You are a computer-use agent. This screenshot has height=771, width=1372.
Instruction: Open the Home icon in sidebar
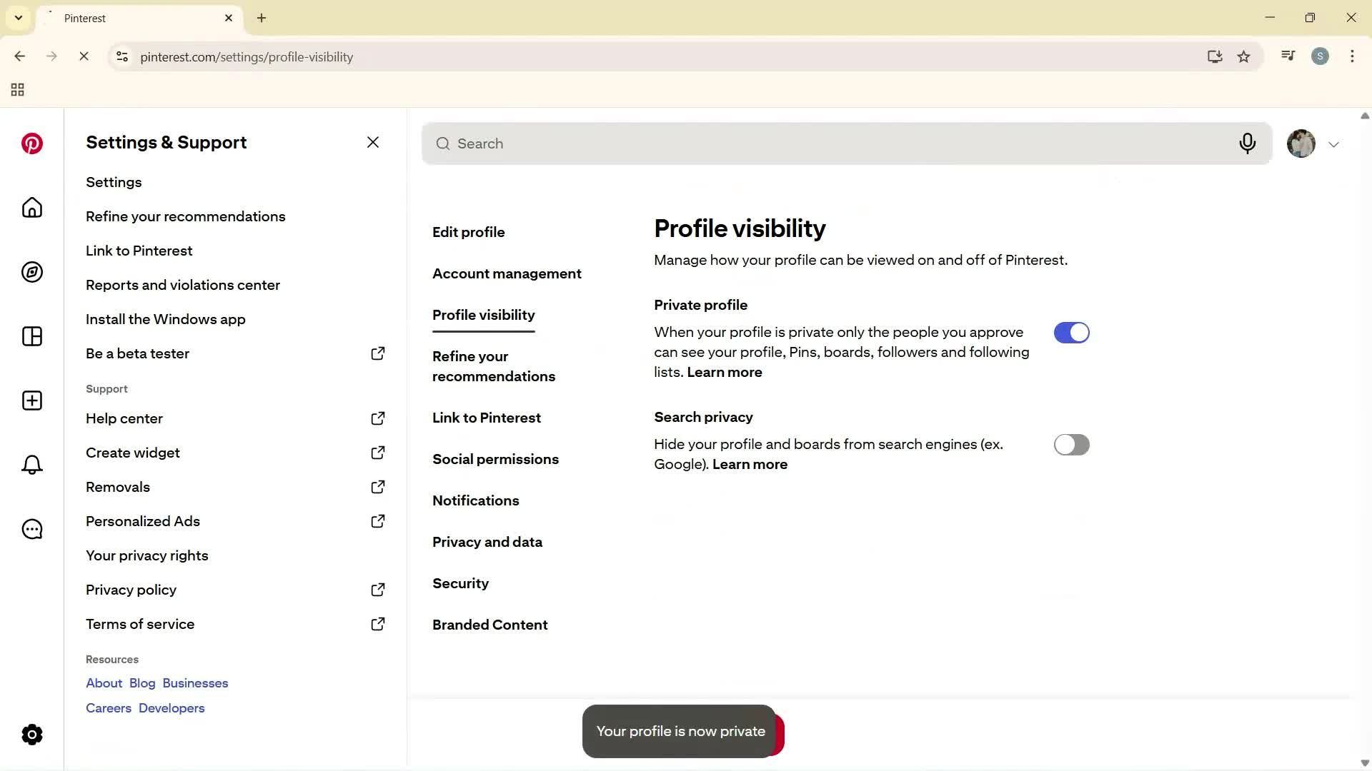(x=32, y=208)
